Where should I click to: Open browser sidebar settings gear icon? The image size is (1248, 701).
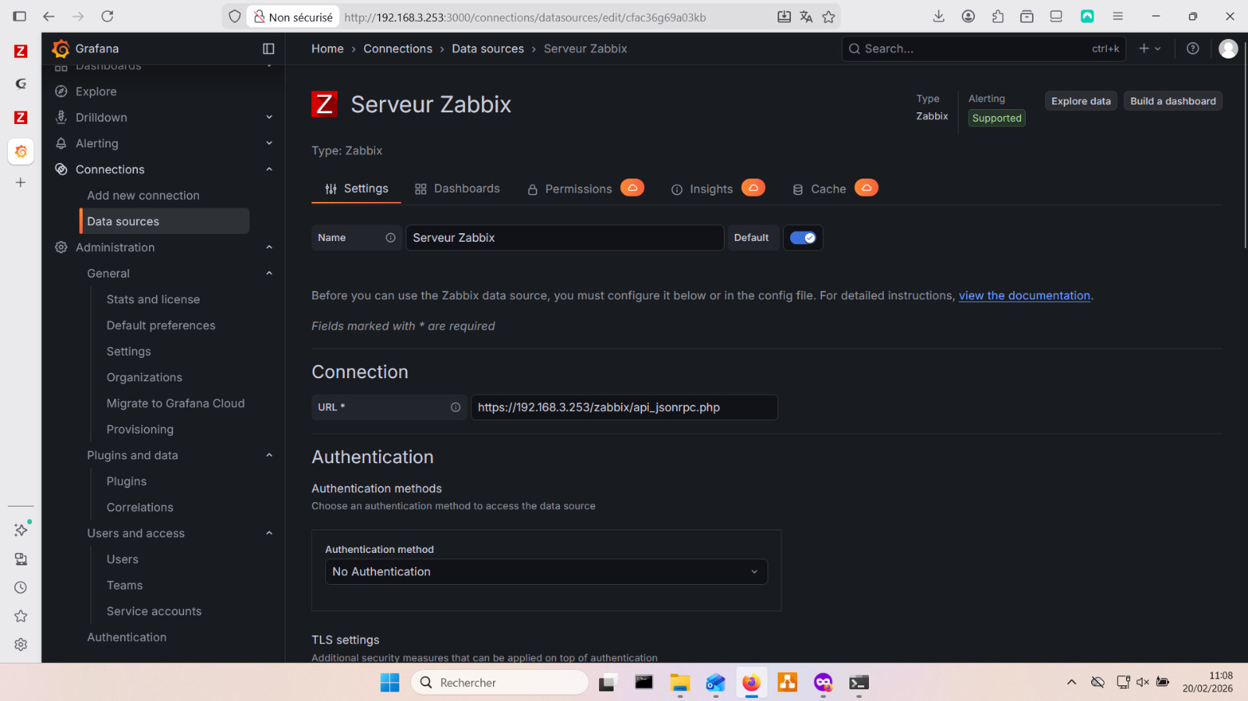click(21, 644)
